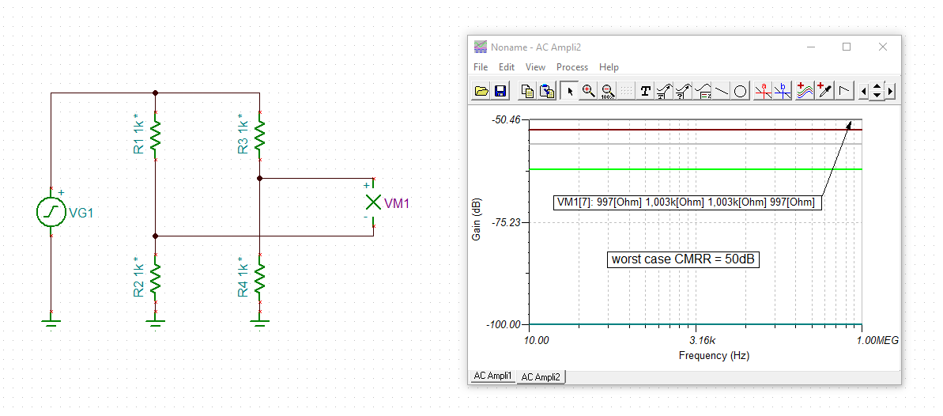Click the app icon in title bar
This screenshot has width=943, height=416.
pyautogui.click(x=480, y=47)
